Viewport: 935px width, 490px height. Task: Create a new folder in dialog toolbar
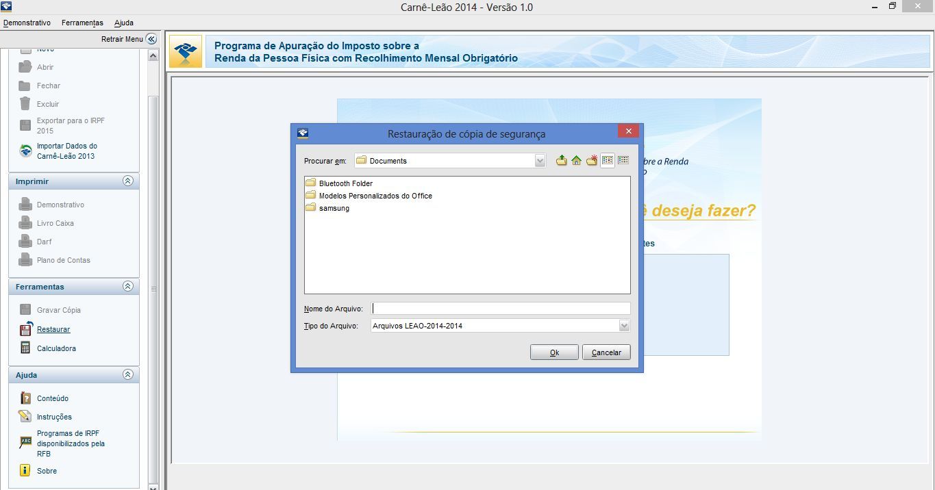[591, 161]
